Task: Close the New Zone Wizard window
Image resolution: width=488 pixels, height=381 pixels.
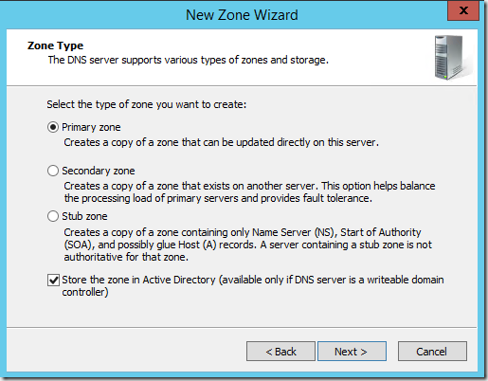Action: coord(463,10)
